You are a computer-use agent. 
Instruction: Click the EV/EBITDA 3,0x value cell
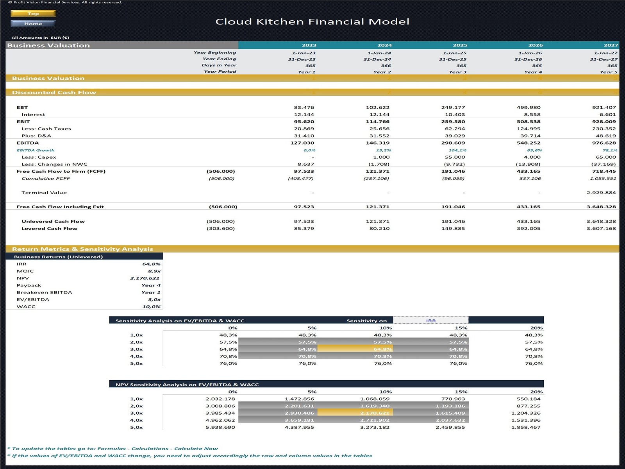pyautogui.click(x=154, y=300)
